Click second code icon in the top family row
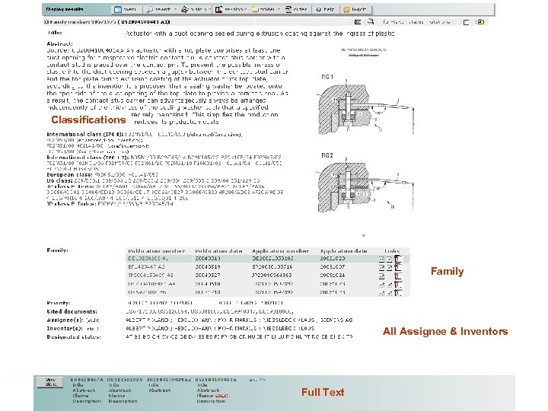Image resolution: width=548 pixels, height=411 pixels. (390, 260)
